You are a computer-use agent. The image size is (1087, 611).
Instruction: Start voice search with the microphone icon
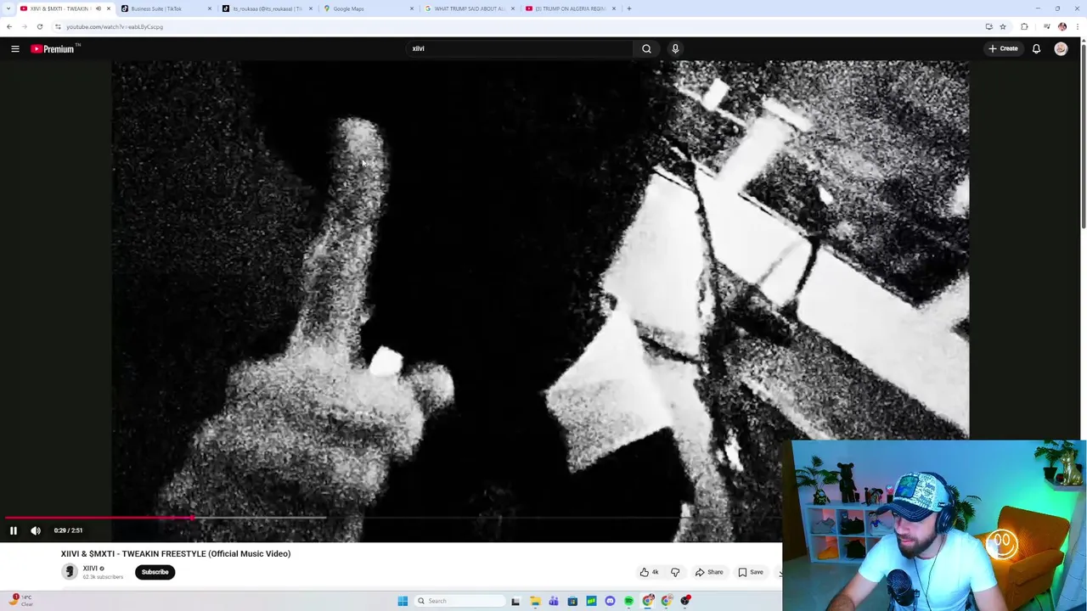(x=675, y=48)
